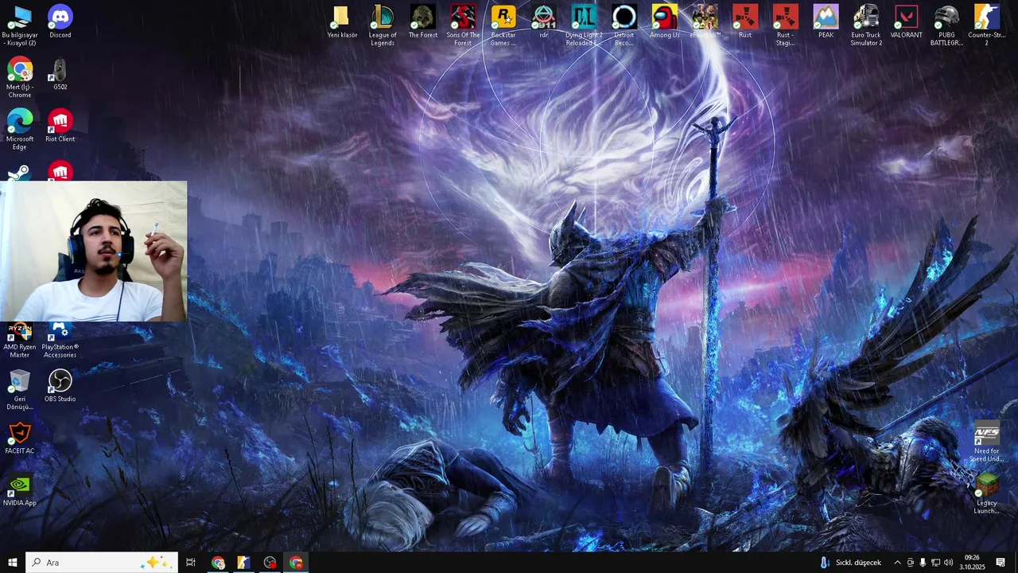Open AMD Ryzen Master shortcut
This screenshot has height=573, width=1018.
pyautogui.click(x=20, y=341)
